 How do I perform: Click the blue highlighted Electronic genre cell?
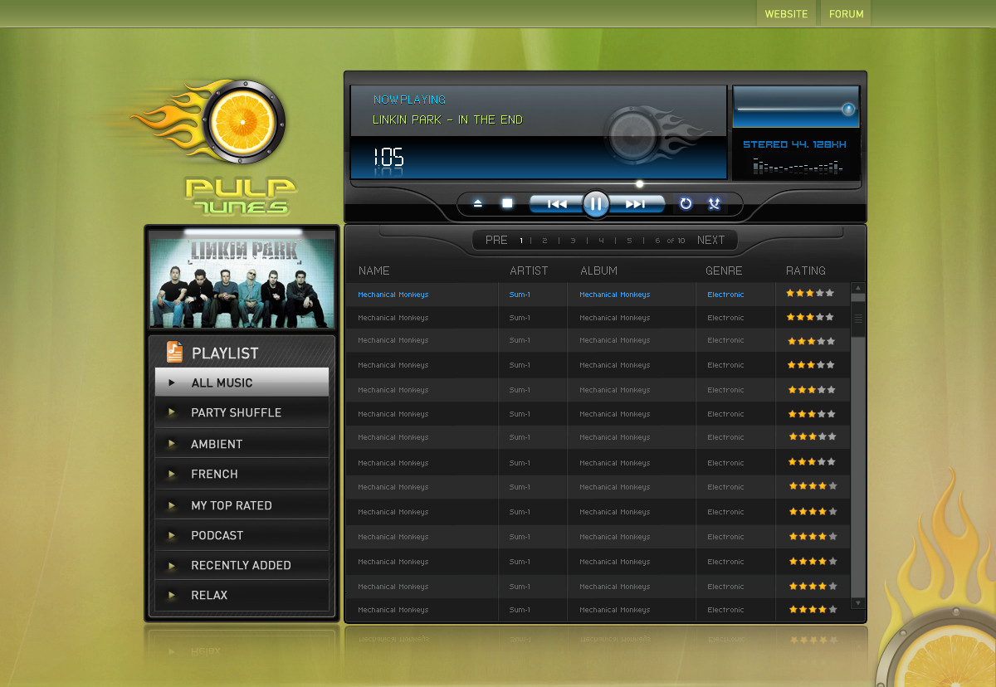click(725, 295)
